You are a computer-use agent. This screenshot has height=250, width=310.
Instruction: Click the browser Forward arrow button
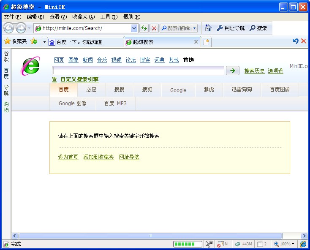tap(21, 28)
